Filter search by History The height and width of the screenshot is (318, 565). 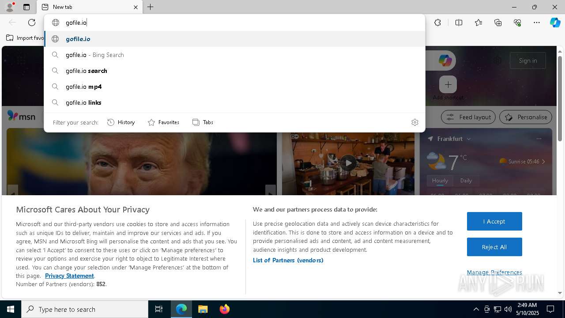click(121, 122)
